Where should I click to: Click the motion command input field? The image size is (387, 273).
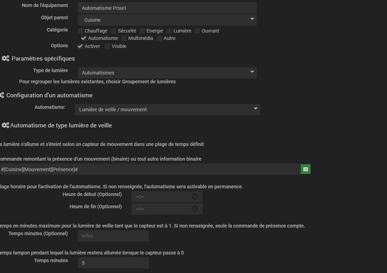150,169
